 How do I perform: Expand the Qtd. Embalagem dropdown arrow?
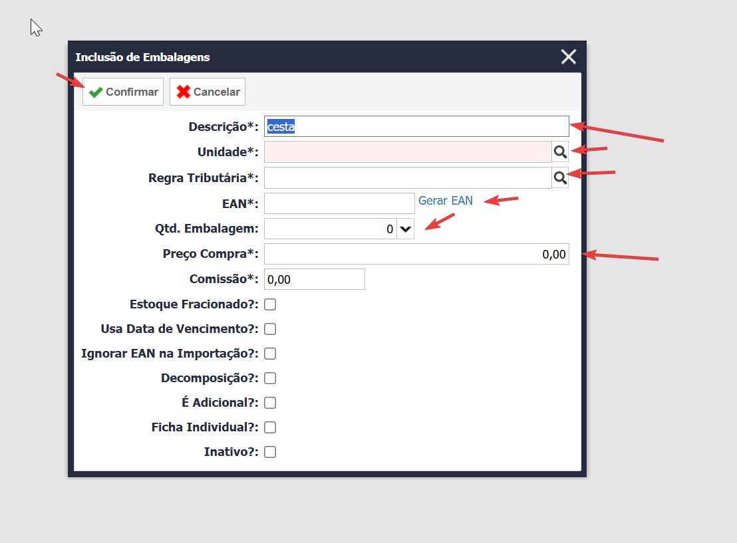click(x=405, y=229)
